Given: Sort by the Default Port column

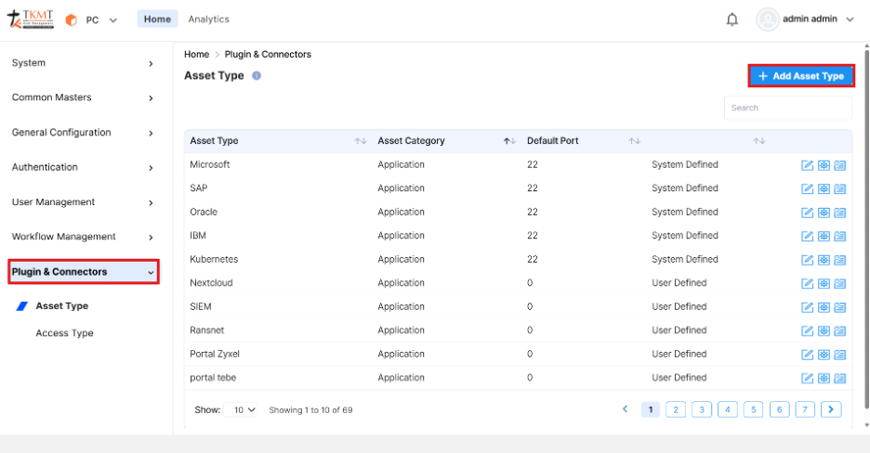Looking at the screenshot, I should tap(635, 141).
